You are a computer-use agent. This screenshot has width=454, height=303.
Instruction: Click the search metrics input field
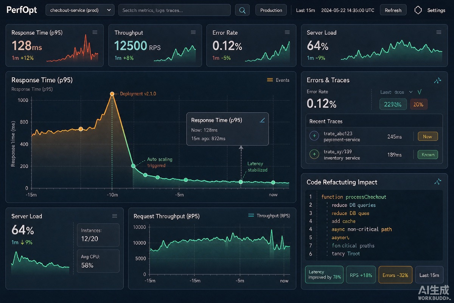click(174, 10)
